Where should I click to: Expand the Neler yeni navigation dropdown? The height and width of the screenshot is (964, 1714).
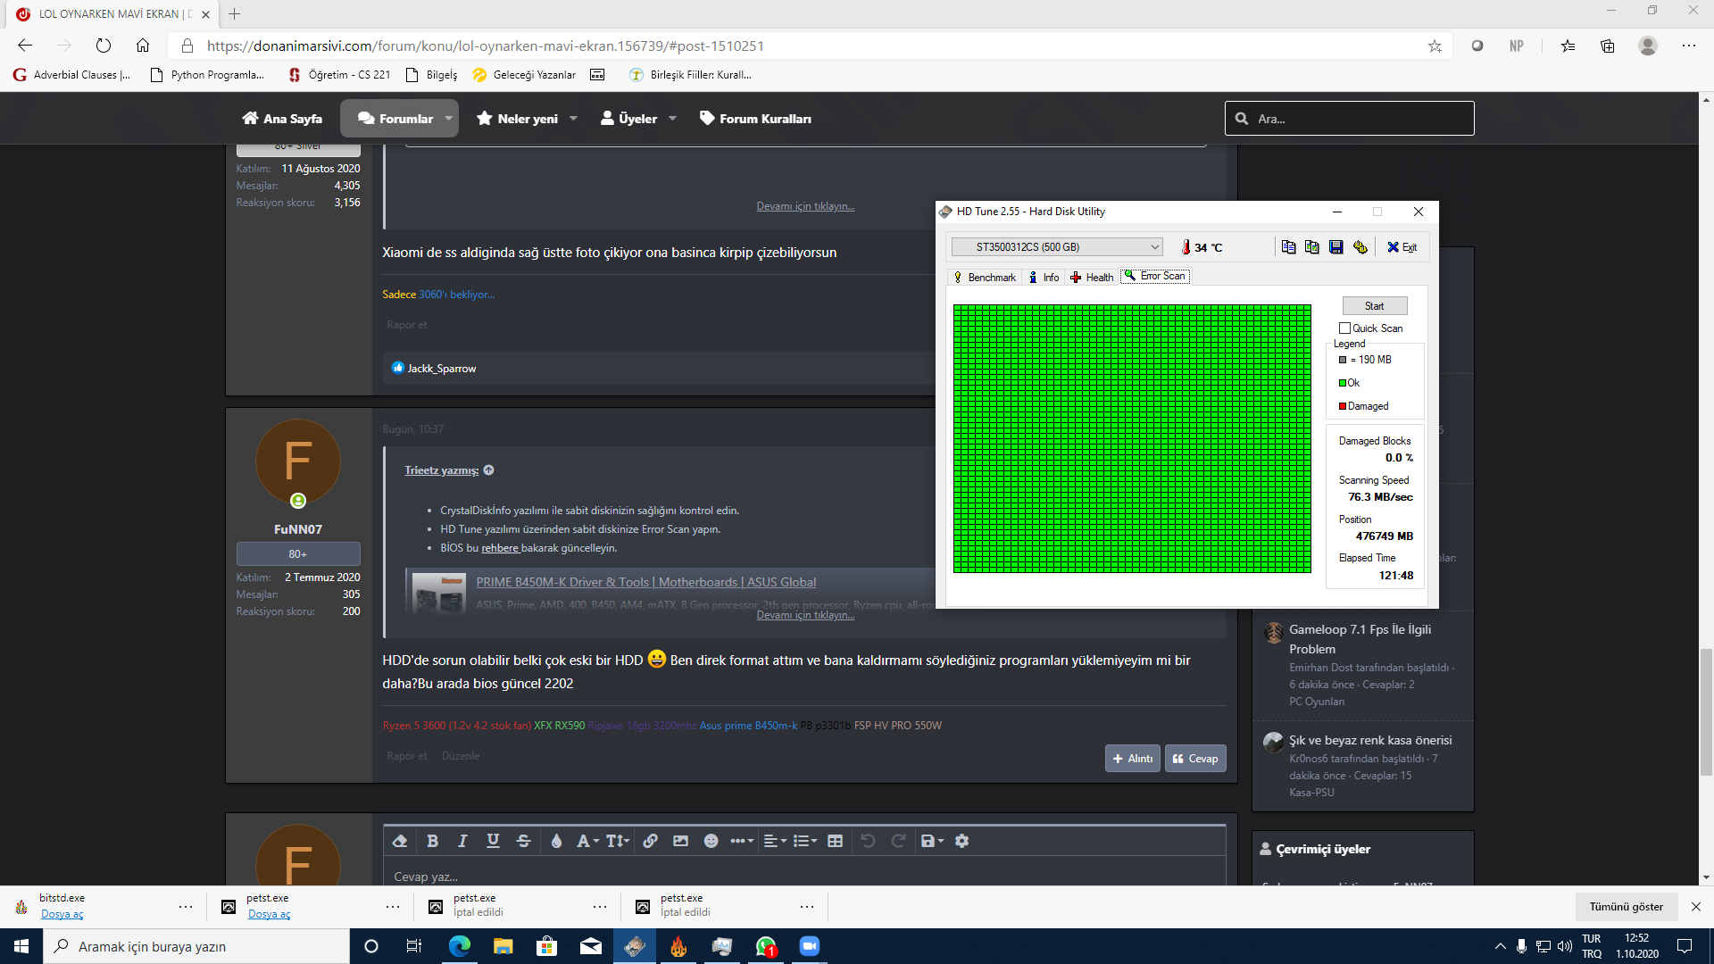point(573,119)
